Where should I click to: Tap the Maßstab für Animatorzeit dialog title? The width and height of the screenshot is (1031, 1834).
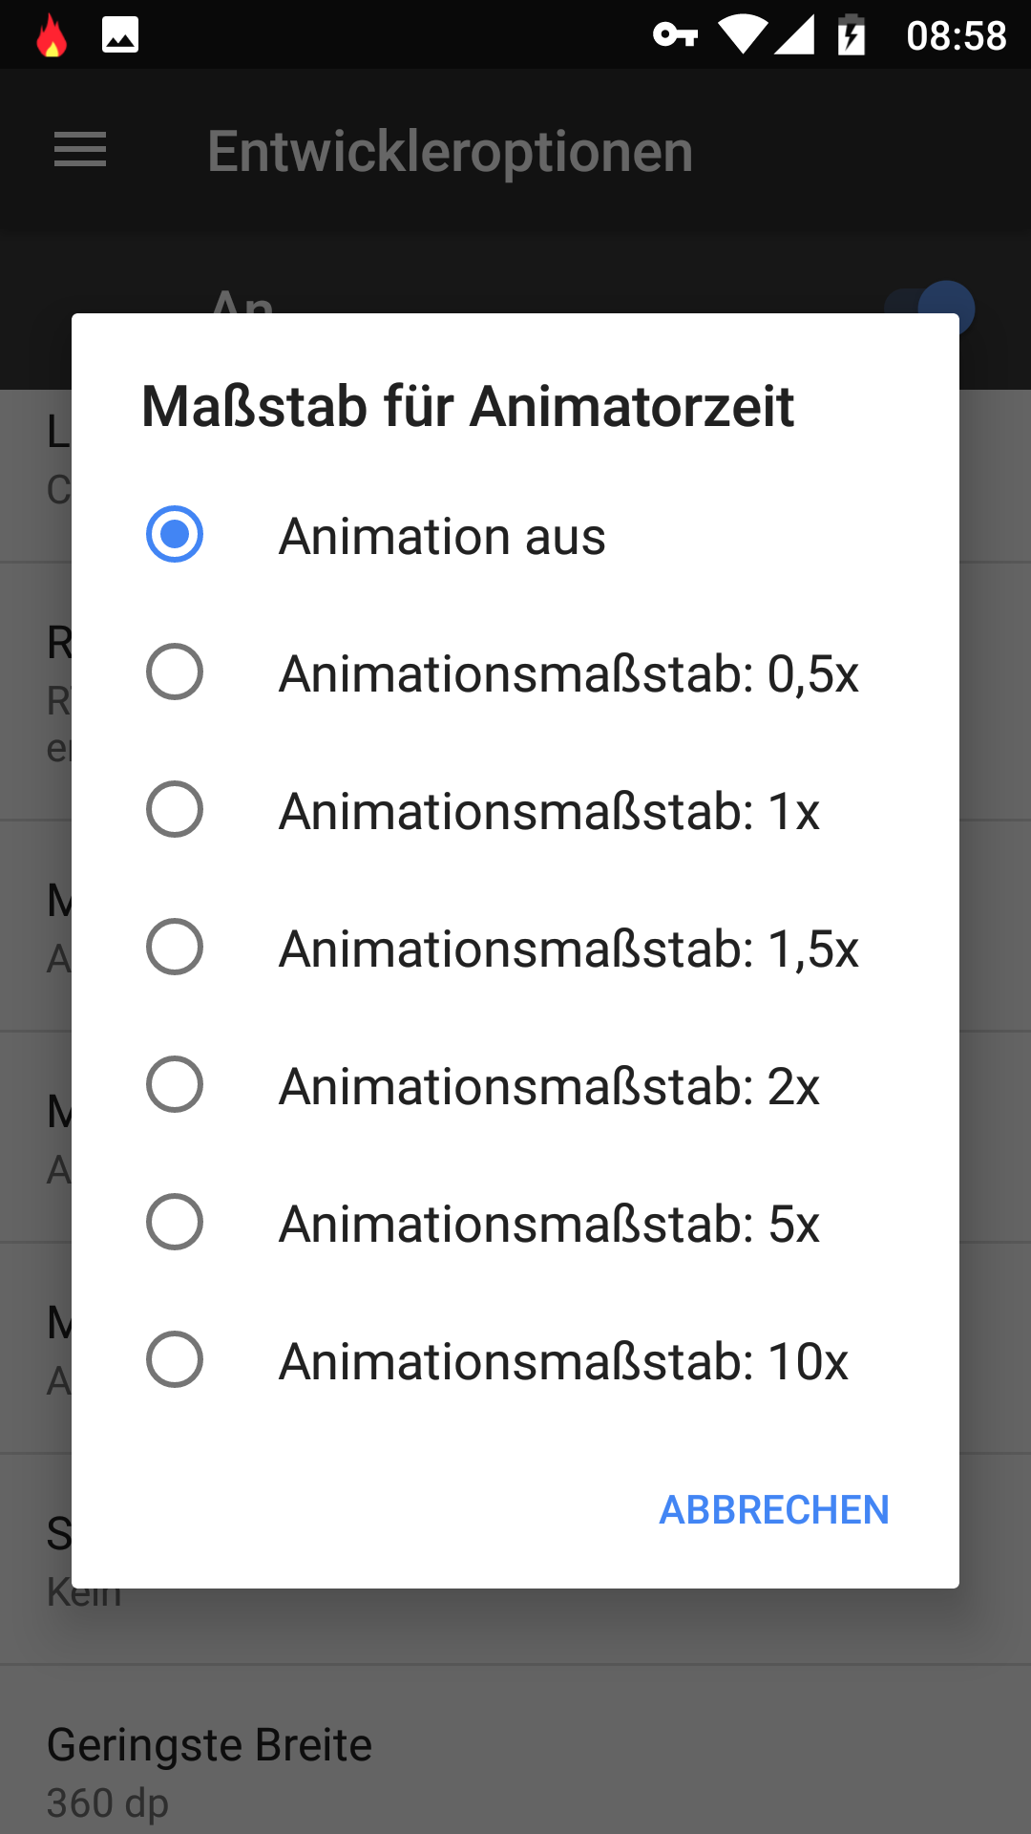[468, 407]
